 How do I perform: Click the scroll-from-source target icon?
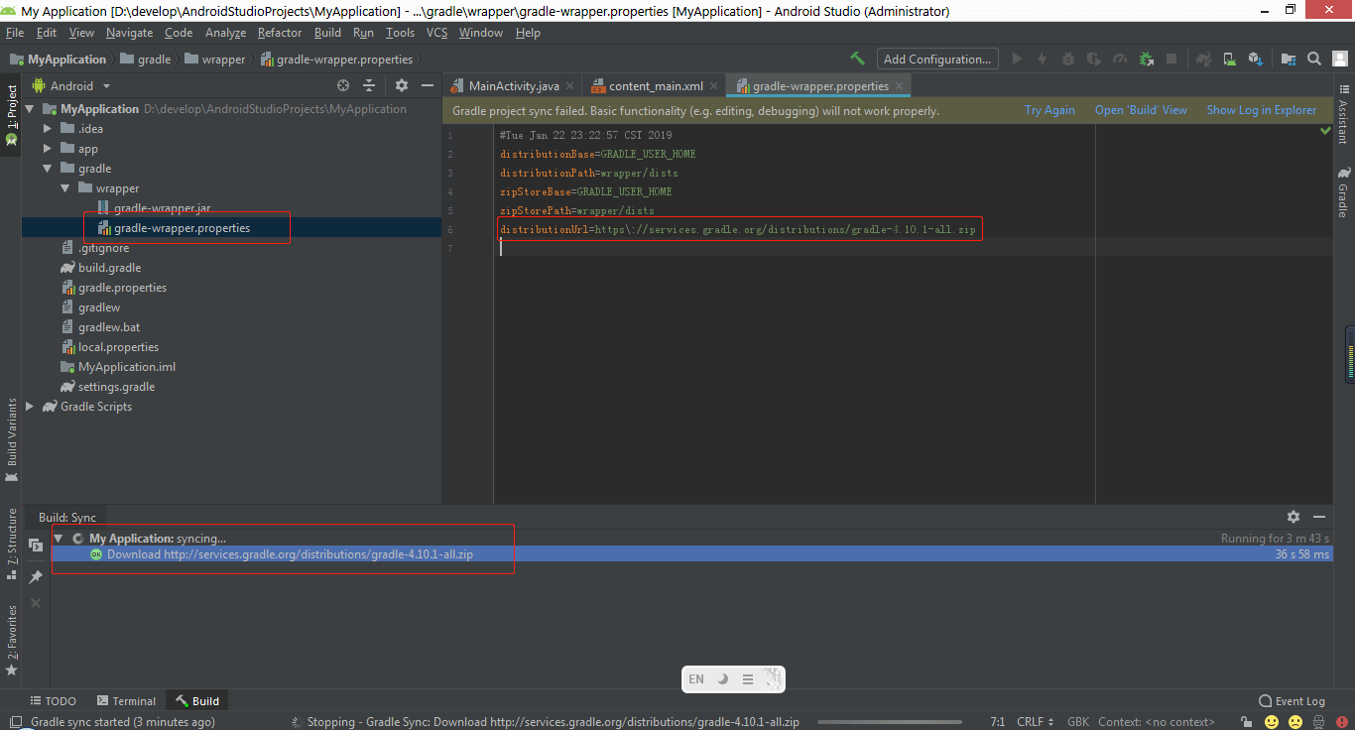343,86
